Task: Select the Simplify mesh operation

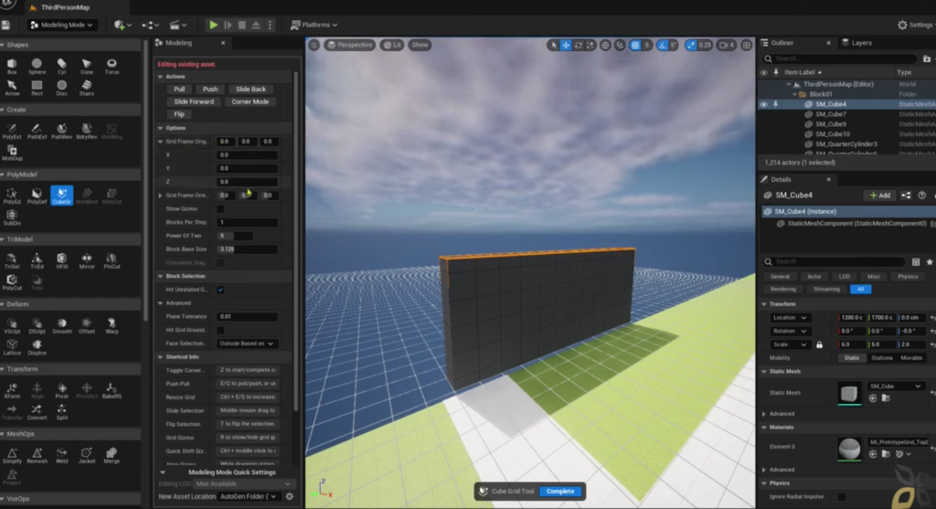Action: point(12,455)
